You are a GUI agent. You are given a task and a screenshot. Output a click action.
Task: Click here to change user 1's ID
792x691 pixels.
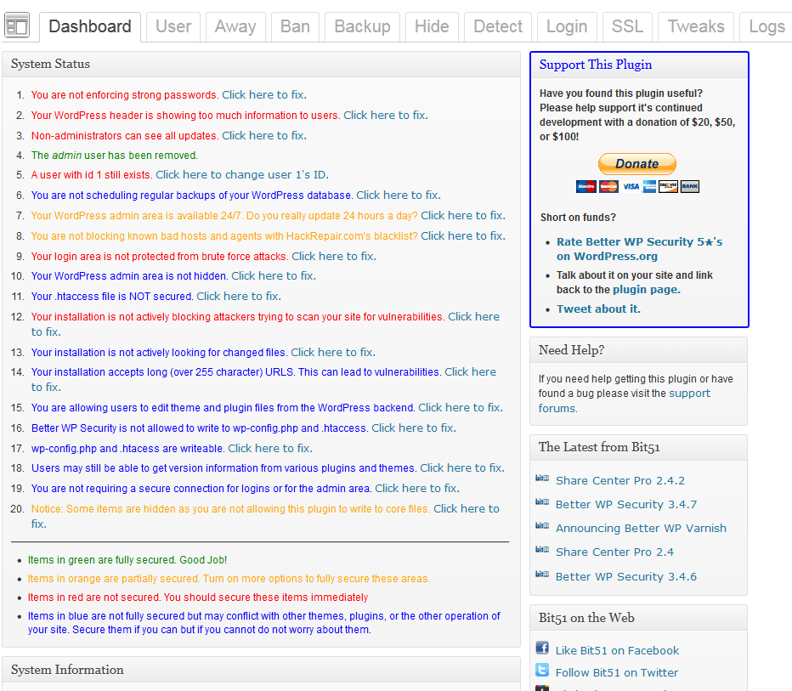click(242, 175)
